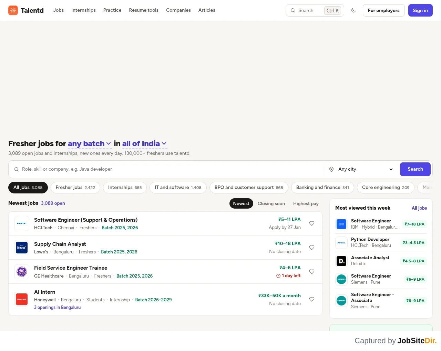The width and height of the screenshot is (441, 351).
Task: Open the header Search box
Action: (x=315, y=10)
